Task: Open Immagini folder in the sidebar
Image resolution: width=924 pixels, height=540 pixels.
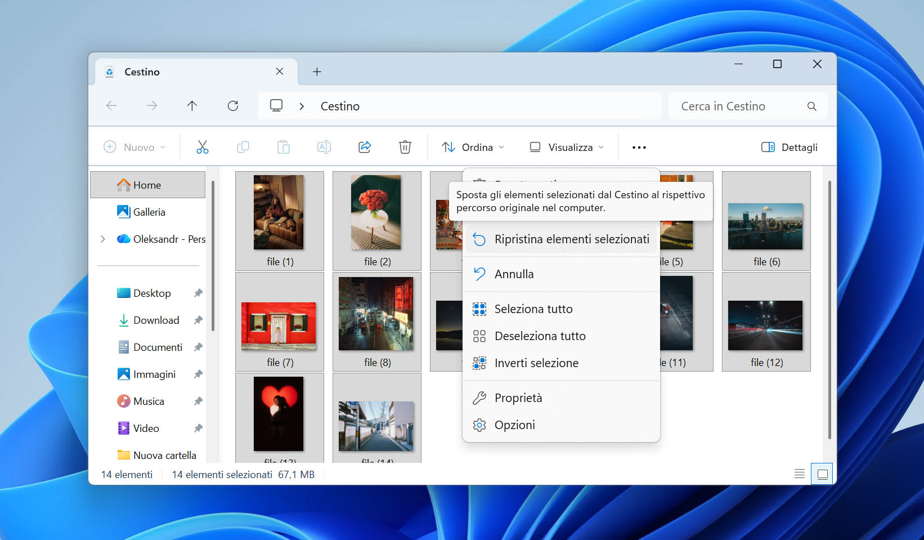Action: point(147,374)
